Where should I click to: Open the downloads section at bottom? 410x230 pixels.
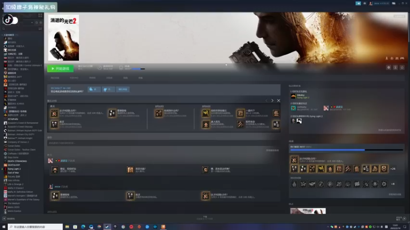(205, 218)
